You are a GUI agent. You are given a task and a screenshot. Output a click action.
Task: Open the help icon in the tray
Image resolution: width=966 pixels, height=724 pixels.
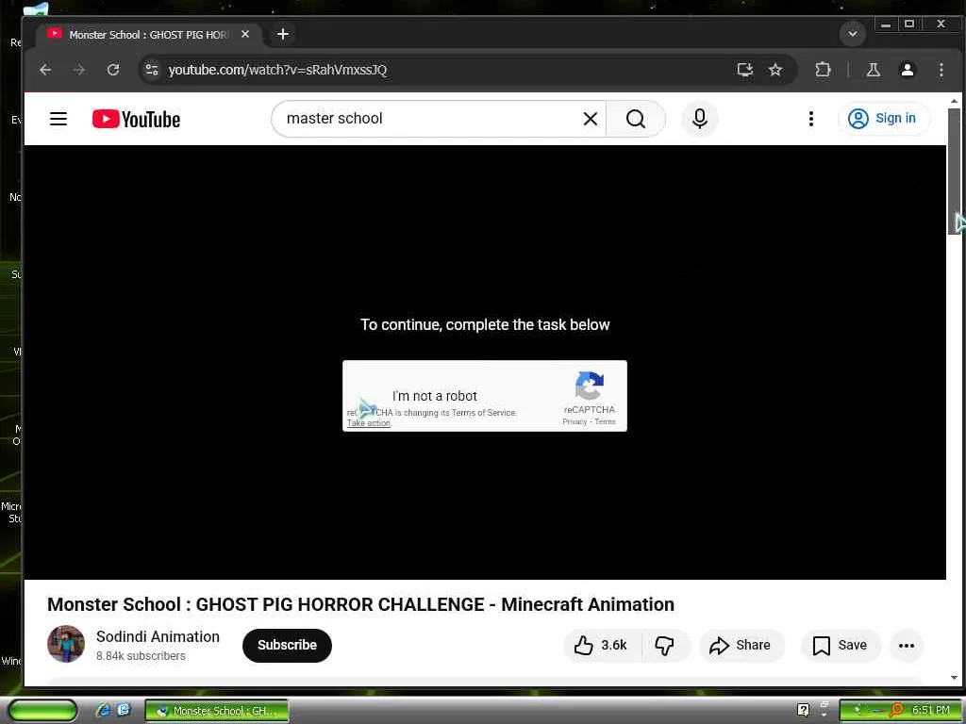(x=803, y=711)
